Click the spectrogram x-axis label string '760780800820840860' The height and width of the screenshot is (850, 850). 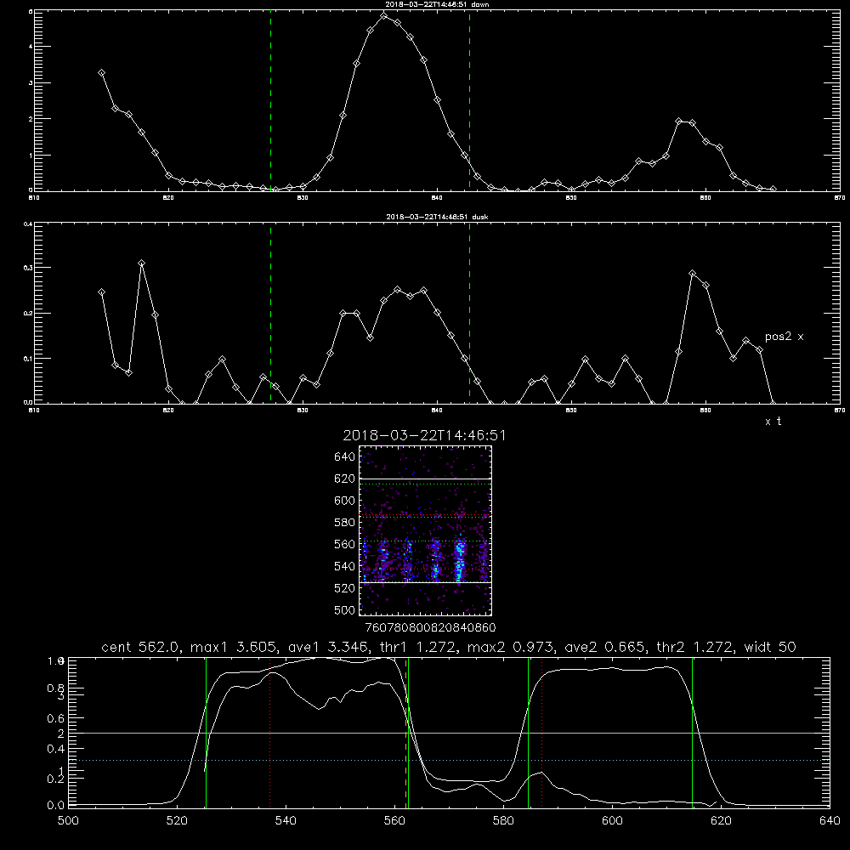(x=430, y=628)
